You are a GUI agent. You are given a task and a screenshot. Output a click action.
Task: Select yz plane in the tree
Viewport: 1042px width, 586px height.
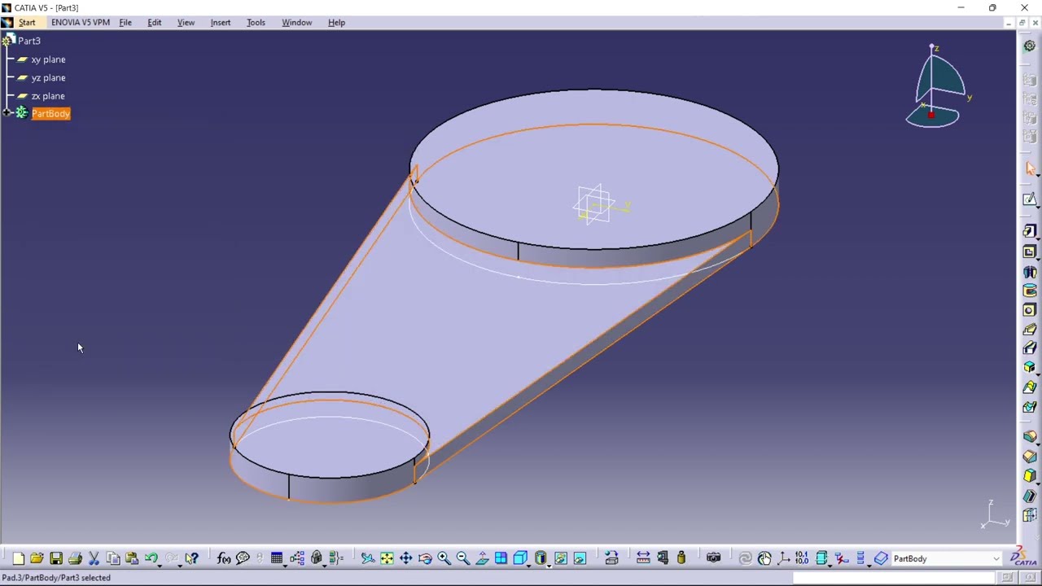(48, 77)
